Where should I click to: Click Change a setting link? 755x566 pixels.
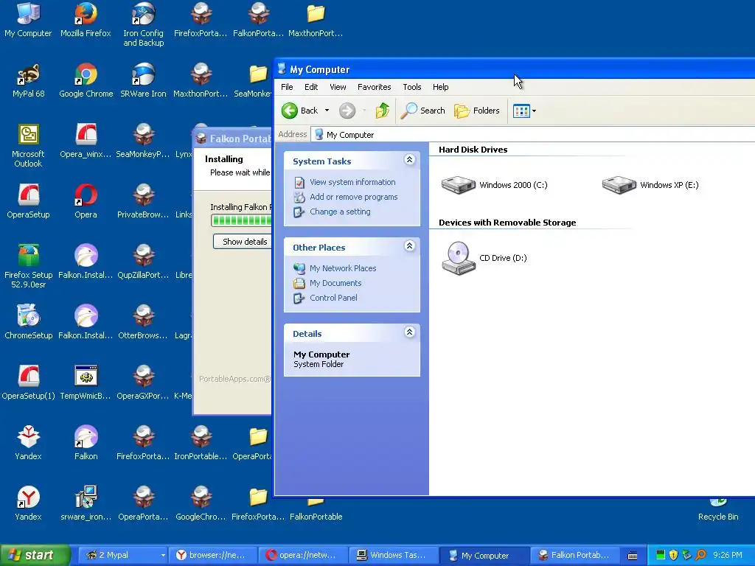pos(340,212)
